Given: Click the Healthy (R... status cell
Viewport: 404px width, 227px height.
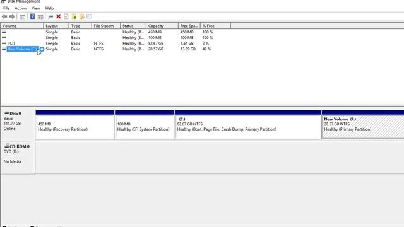Looking at the screenshot, I should click(x=133, y=32).
